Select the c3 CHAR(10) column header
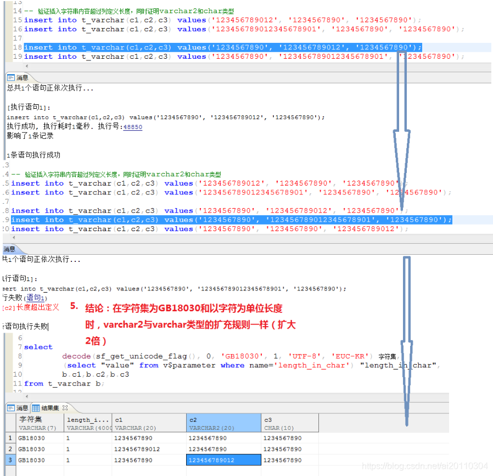 click(x=290, y=423)
